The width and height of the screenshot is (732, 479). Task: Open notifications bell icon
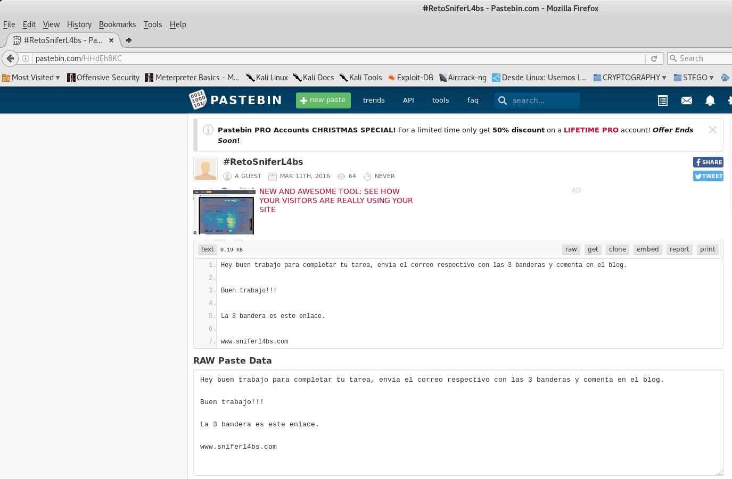pos(710,100)
